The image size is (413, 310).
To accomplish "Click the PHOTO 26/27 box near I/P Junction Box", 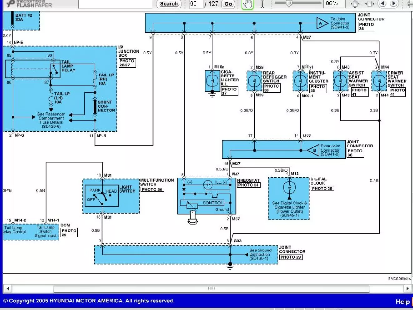I will (127, 63).
